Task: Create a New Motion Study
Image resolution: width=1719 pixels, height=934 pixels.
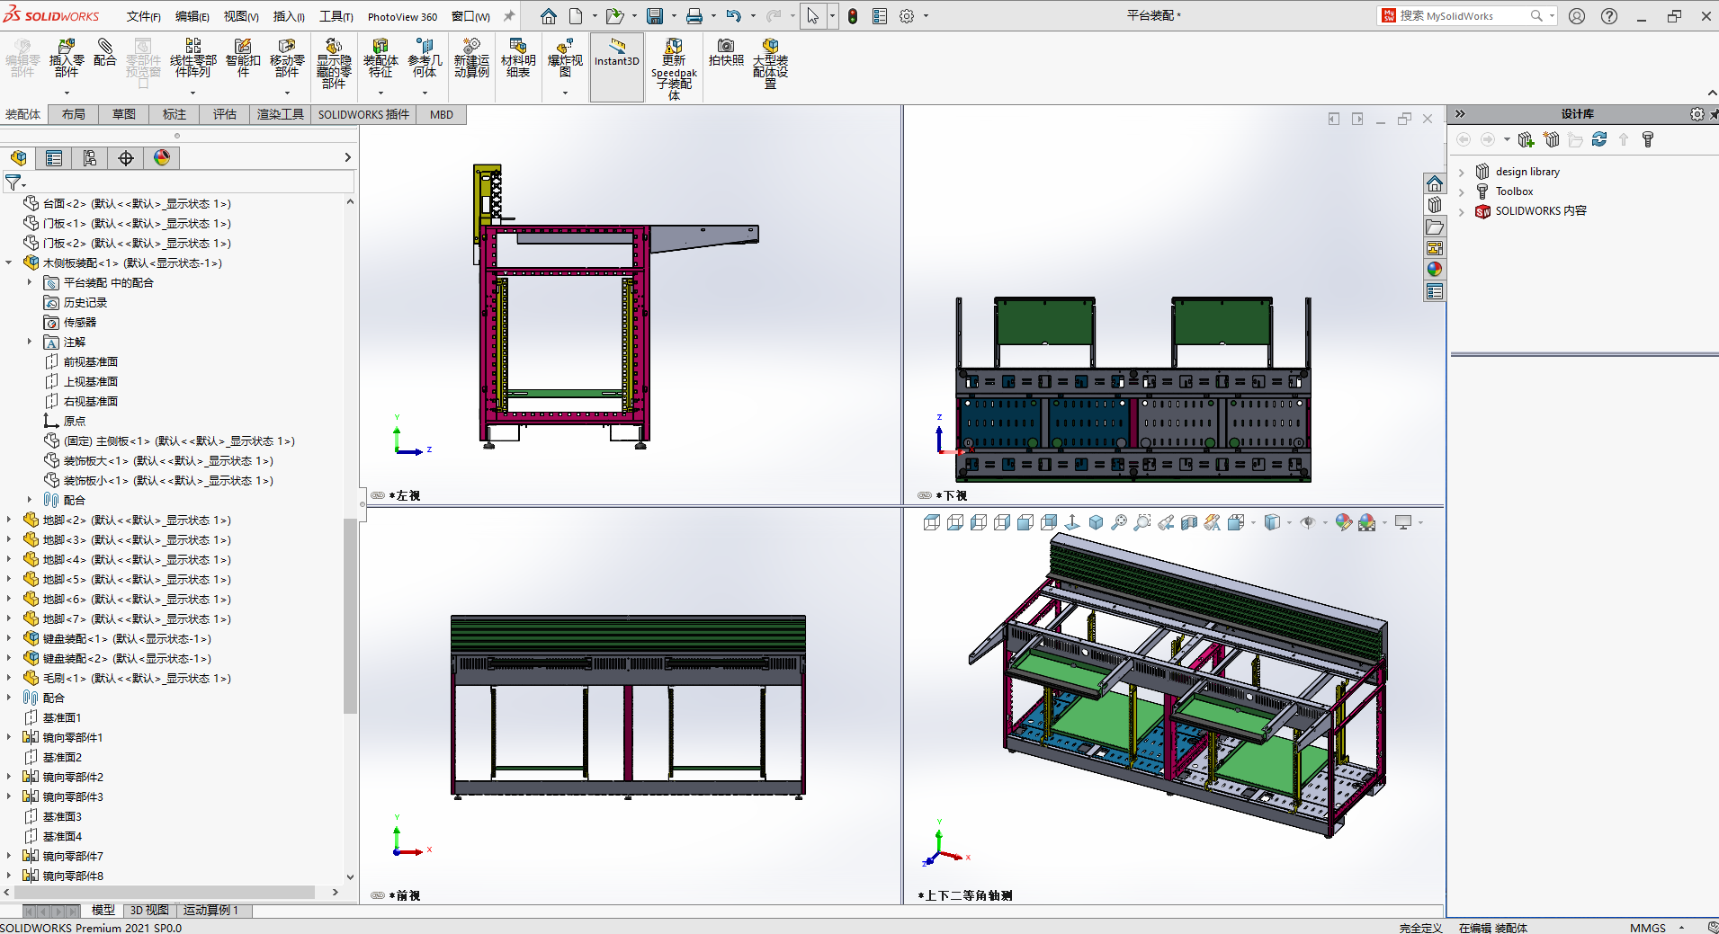Action: pyautogui.click(x=471, y=58)
